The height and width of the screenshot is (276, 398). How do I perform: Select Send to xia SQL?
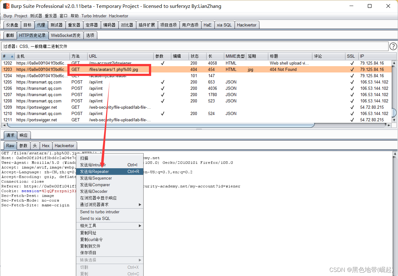(110, 219)
